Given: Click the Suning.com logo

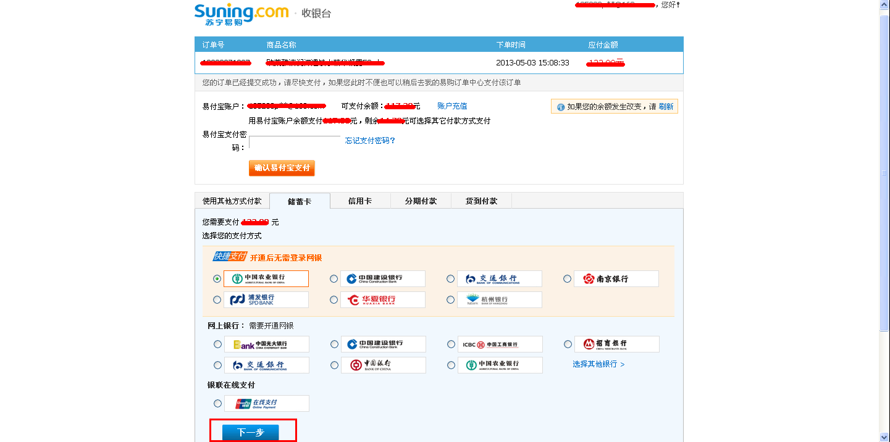Looking at the screenshot, I should [x=241, y=14].
